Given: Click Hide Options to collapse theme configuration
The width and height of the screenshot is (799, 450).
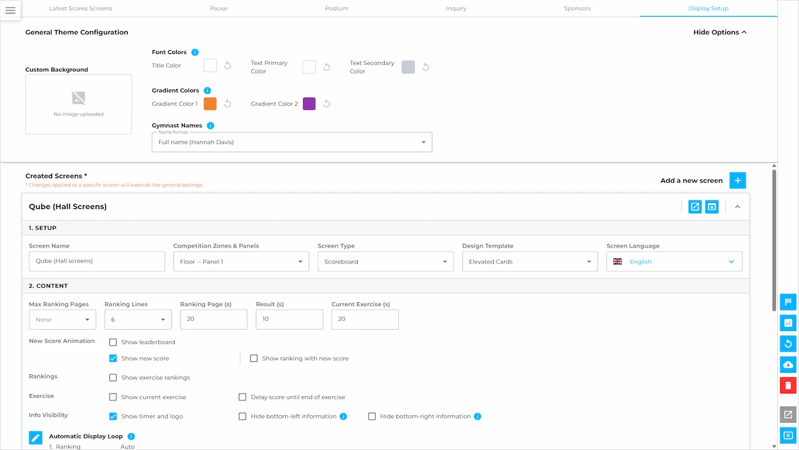Looking at the screenshot, I should tap(720, 32).
